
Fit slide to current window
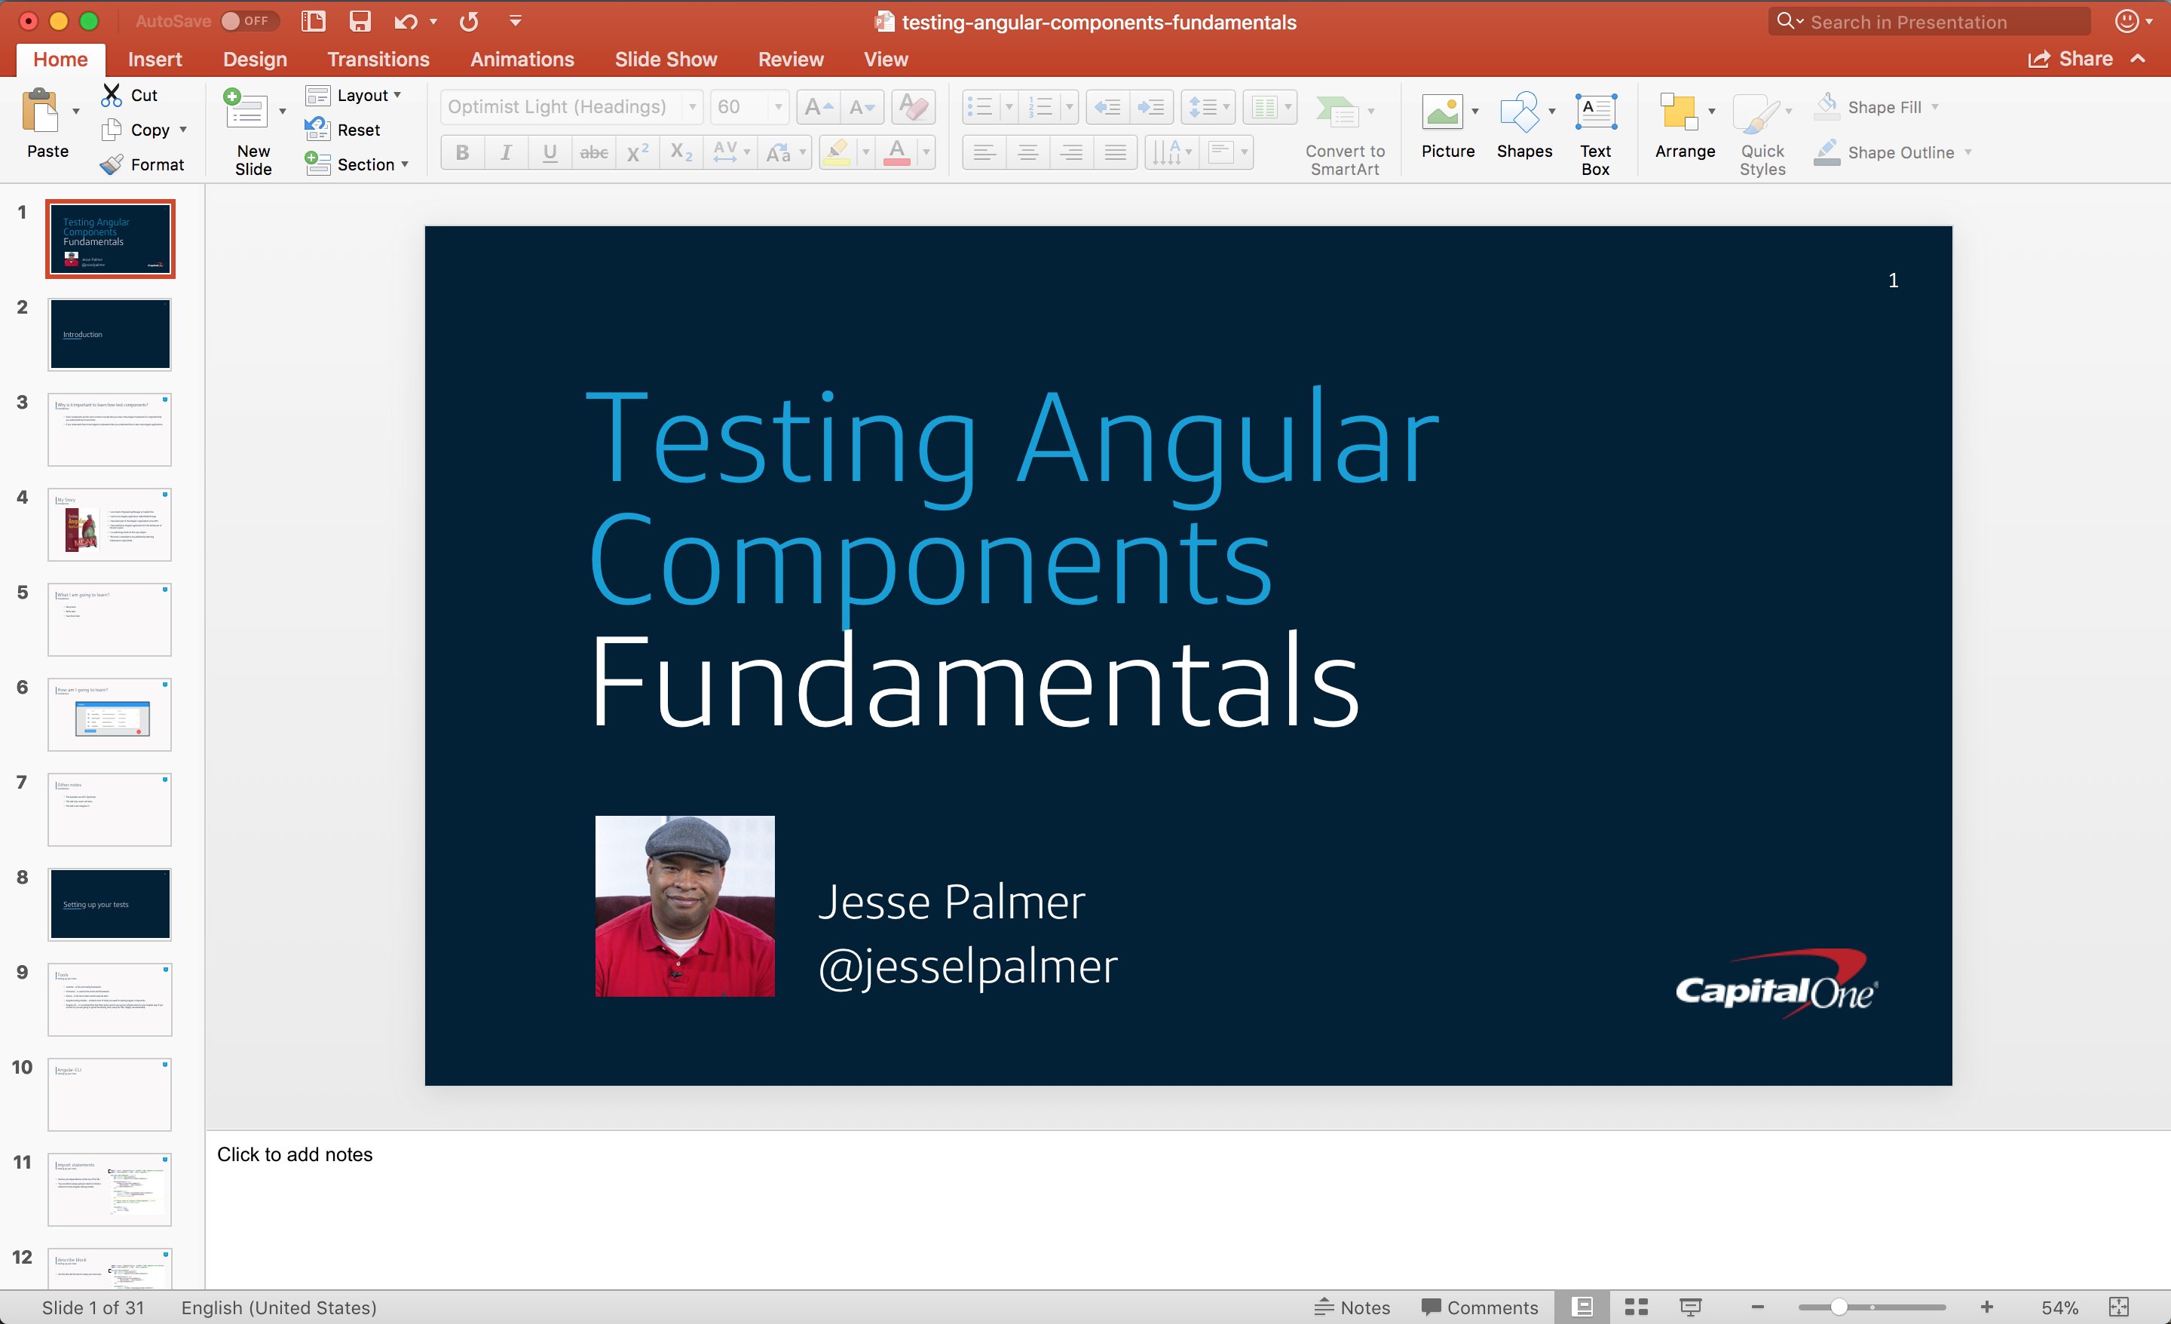2119,1307
